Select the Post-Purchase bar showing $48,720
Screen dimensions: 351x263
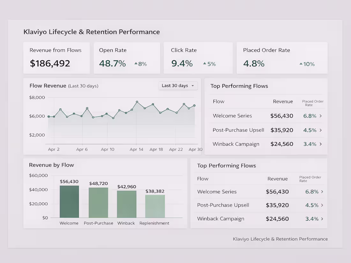tap(98, 203)
